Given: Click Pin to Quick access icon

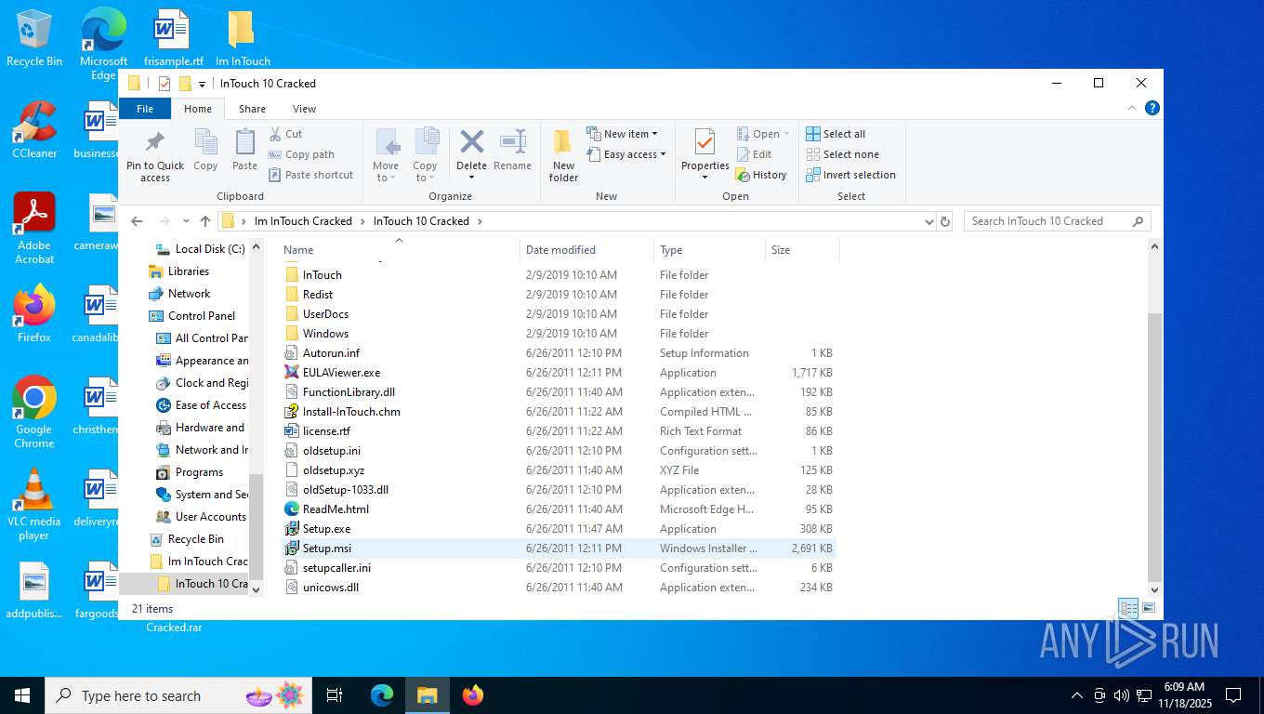Looking at the screenshot, I should (155, 142).
